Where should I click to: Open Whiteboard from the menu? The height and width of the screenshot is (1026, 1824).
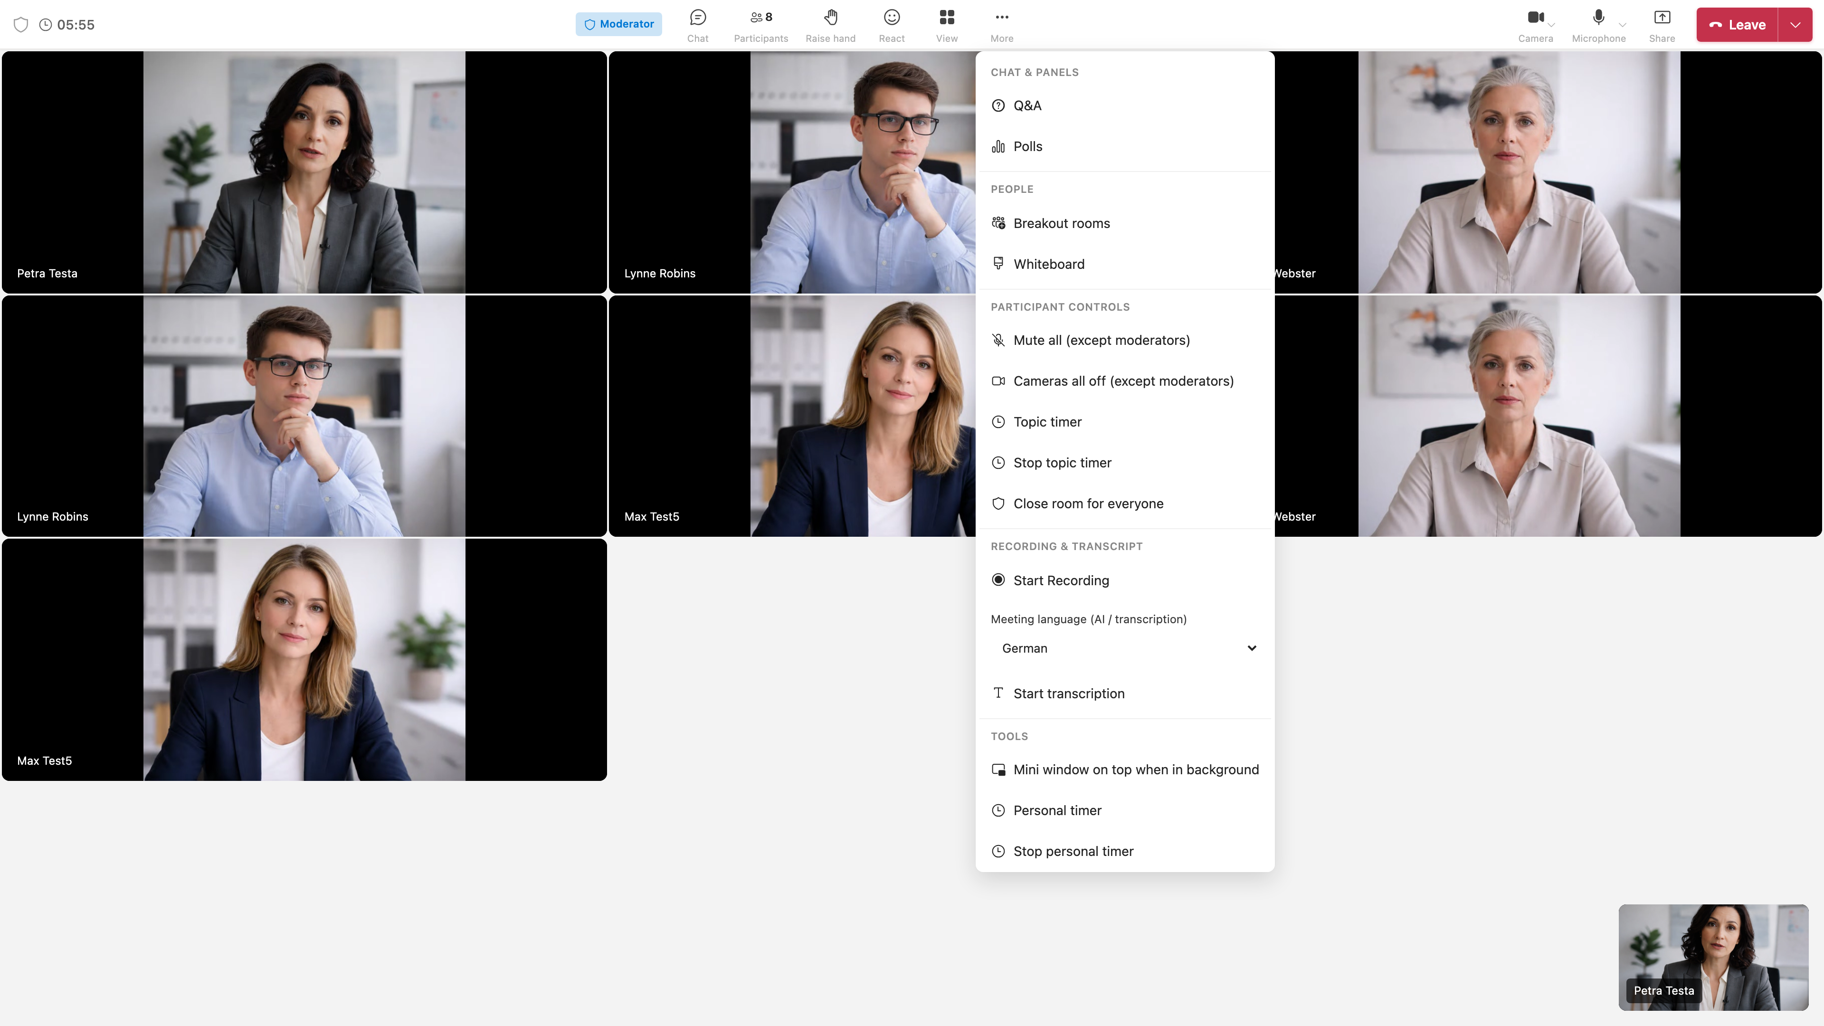[1124, 264]
